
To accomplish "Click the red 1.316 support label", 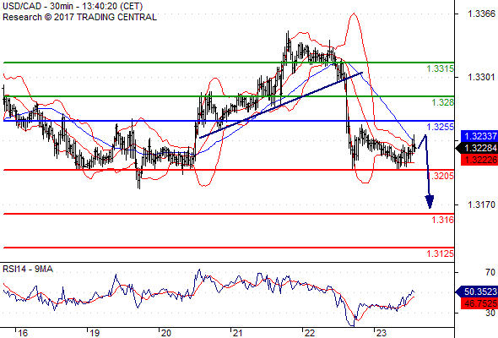I will pyautogui.click(x=443, y=220).
